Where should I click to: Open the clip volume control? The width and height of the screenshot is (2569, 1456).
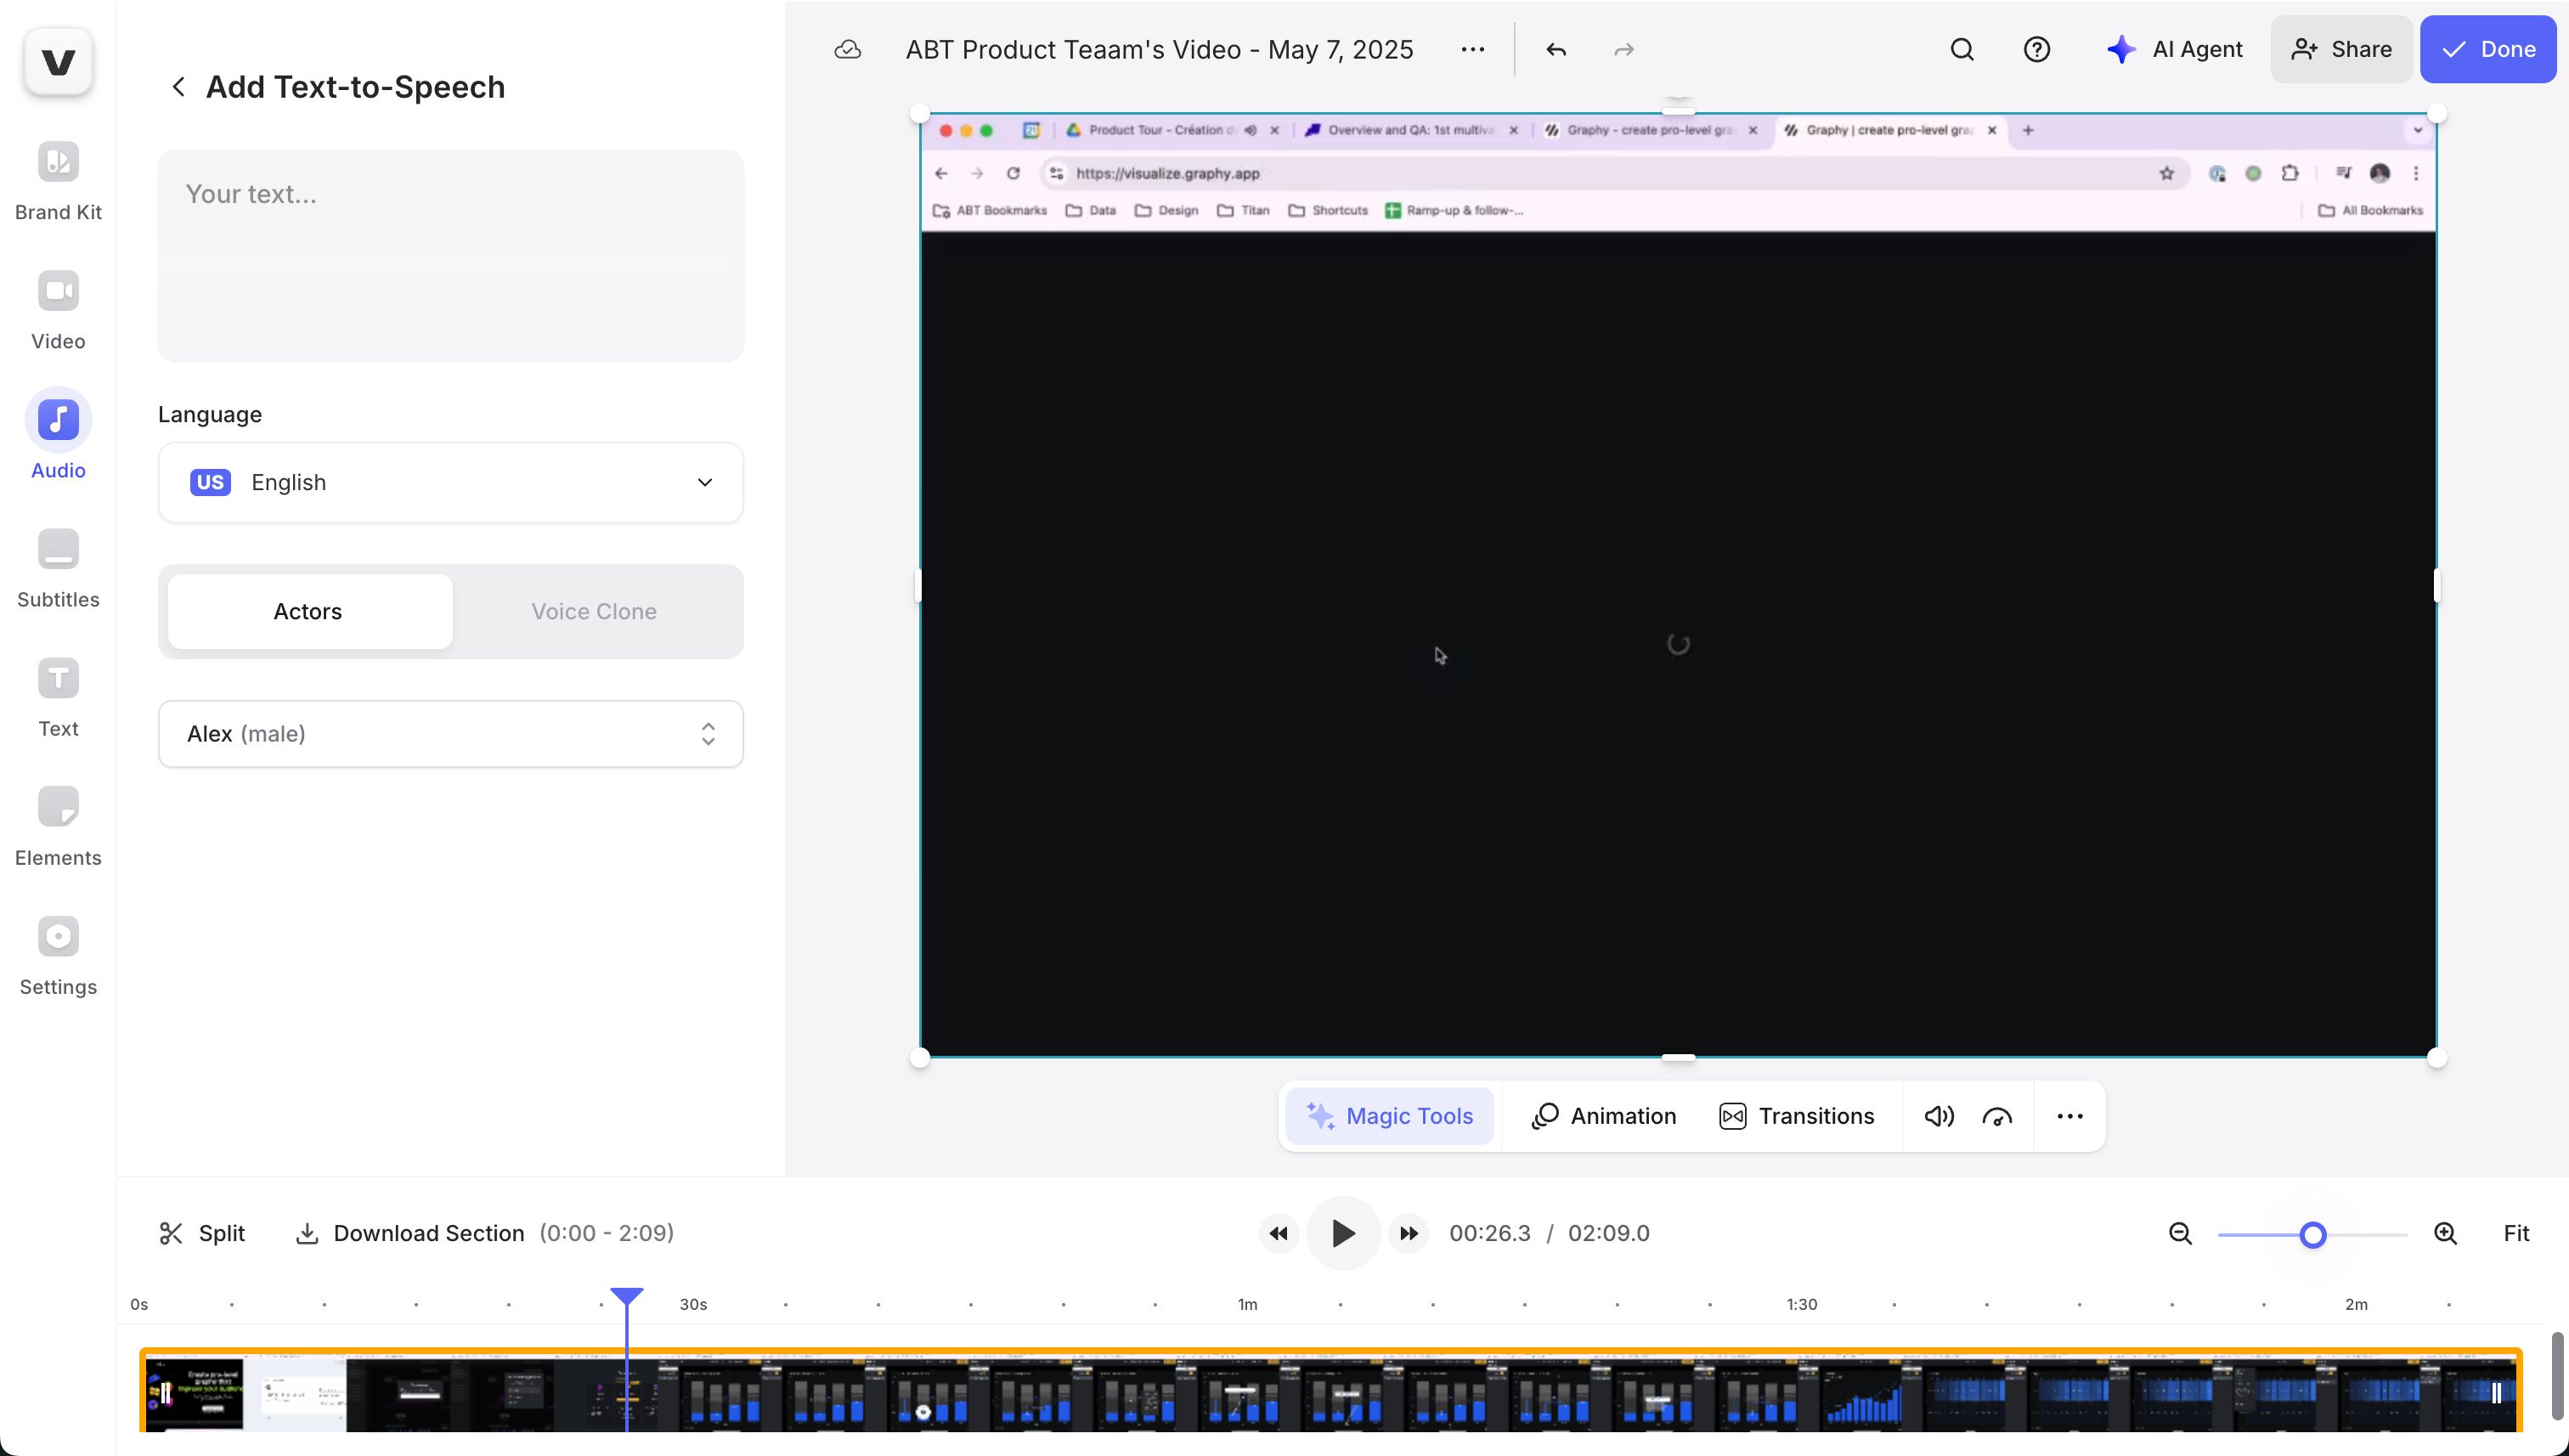(1939, 1116)
